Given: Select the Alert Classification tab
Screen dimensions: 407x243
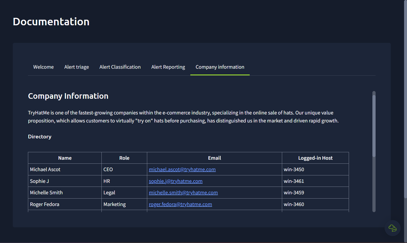Looking at the screenshot, I should click(x=120, y=67).
